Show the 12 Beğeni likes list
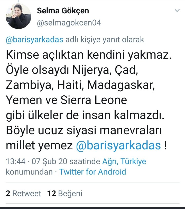Image resolution: width=185 pixels, height=209 pixels. [64, 194]
